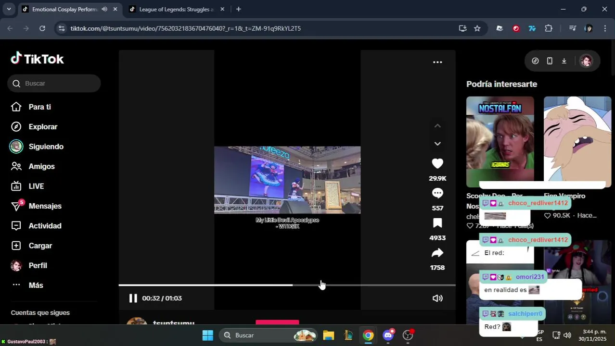Open the tsuntsumu creator username
615x346 pixels.
[174, 322]
